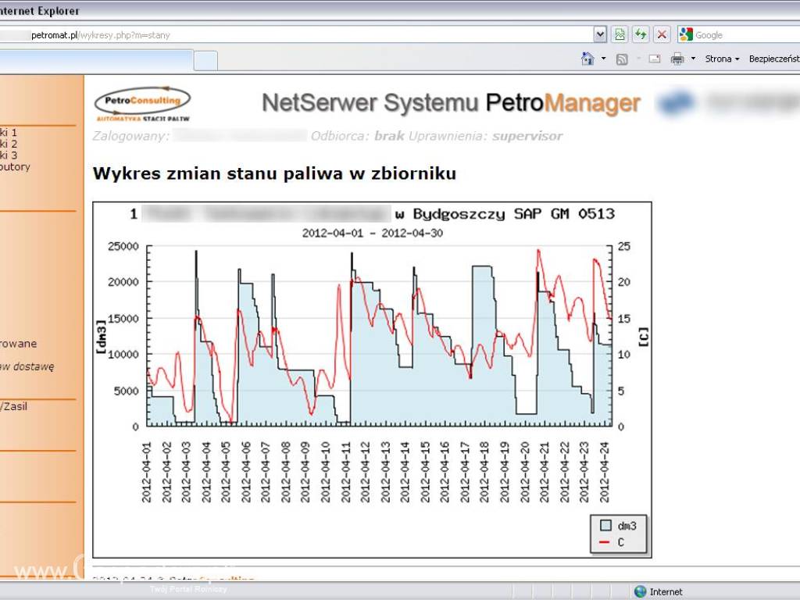The width and height of the screenshot is (800, 600).
Task: Click sidebar link ending in 'w dostawę'
Action: (x=27, y=366)
